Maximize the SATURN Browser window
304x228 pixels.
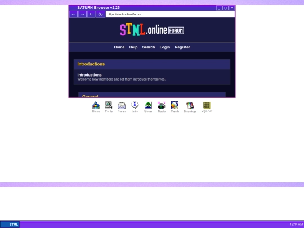point(225,8)
